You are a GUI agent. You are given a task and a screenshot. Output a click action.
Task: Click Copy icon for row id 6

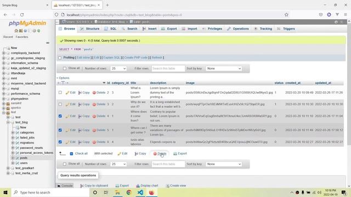coord(80,142)
